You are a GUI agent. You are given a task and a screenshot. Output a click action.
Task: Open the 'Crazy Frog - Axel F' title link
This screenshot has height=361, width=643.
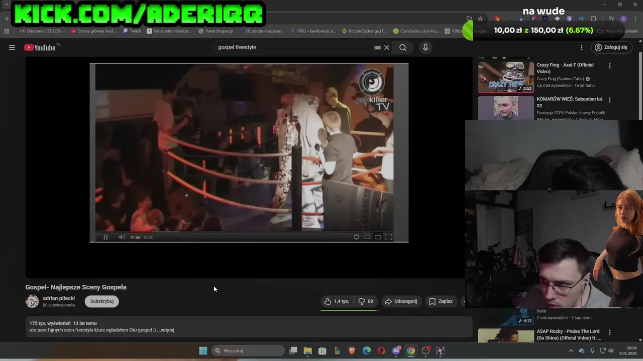click(x=565, y=68)
